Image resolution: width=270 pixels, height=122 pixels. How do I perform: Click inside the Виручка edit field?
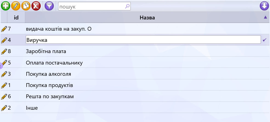pos(143,40)
